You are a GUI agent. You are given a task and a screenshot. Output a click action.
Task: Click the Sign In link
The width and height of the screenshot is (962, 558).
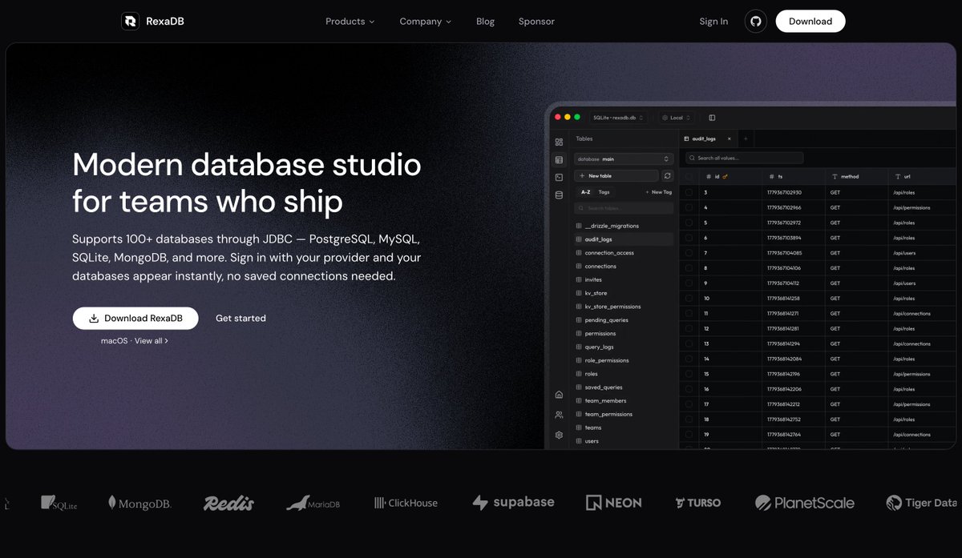(x=713, y=22)
